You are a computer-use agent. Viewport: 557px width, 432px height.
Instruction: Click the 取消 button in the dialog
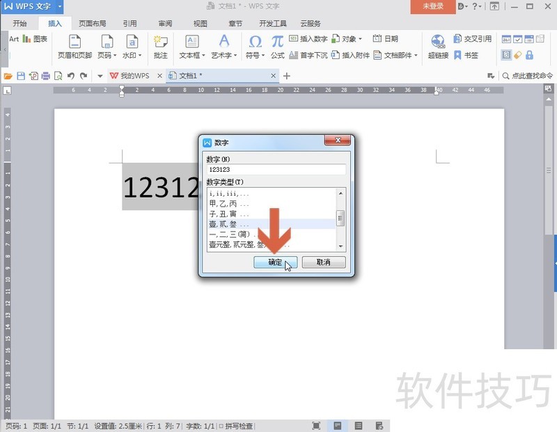(x=324, y=262)
